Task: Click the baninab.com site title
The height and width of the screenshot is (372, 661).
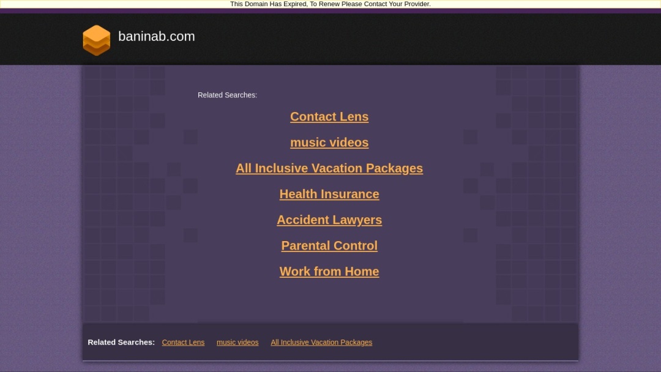Action: pyautogui.click(x=157, y=36)
